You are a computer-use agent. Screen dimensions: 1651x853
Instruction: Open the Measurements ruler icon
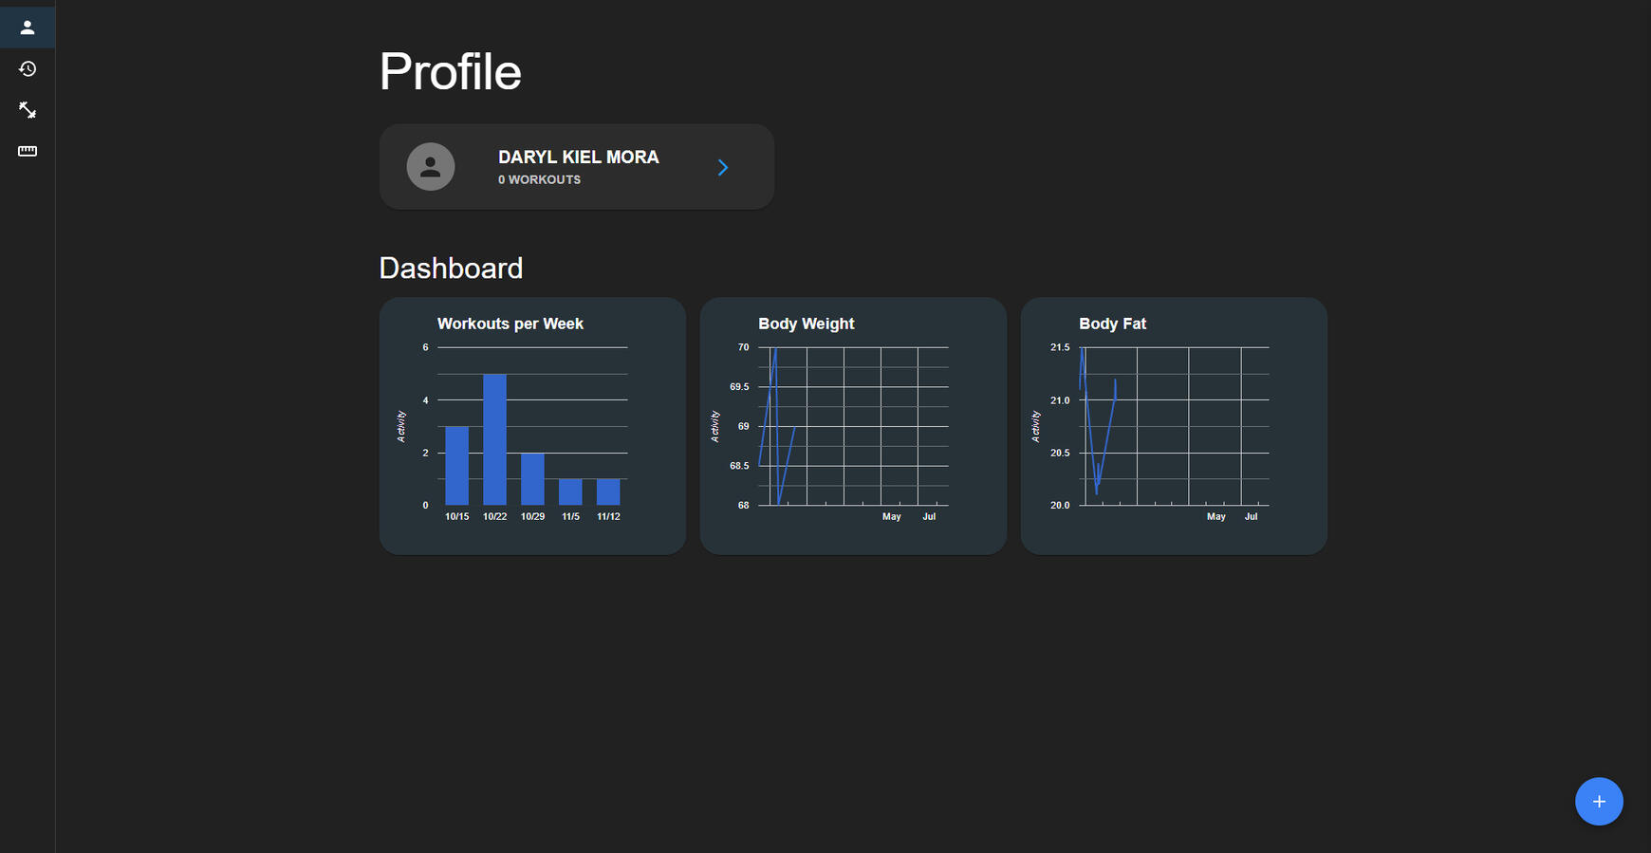point(28,151)
